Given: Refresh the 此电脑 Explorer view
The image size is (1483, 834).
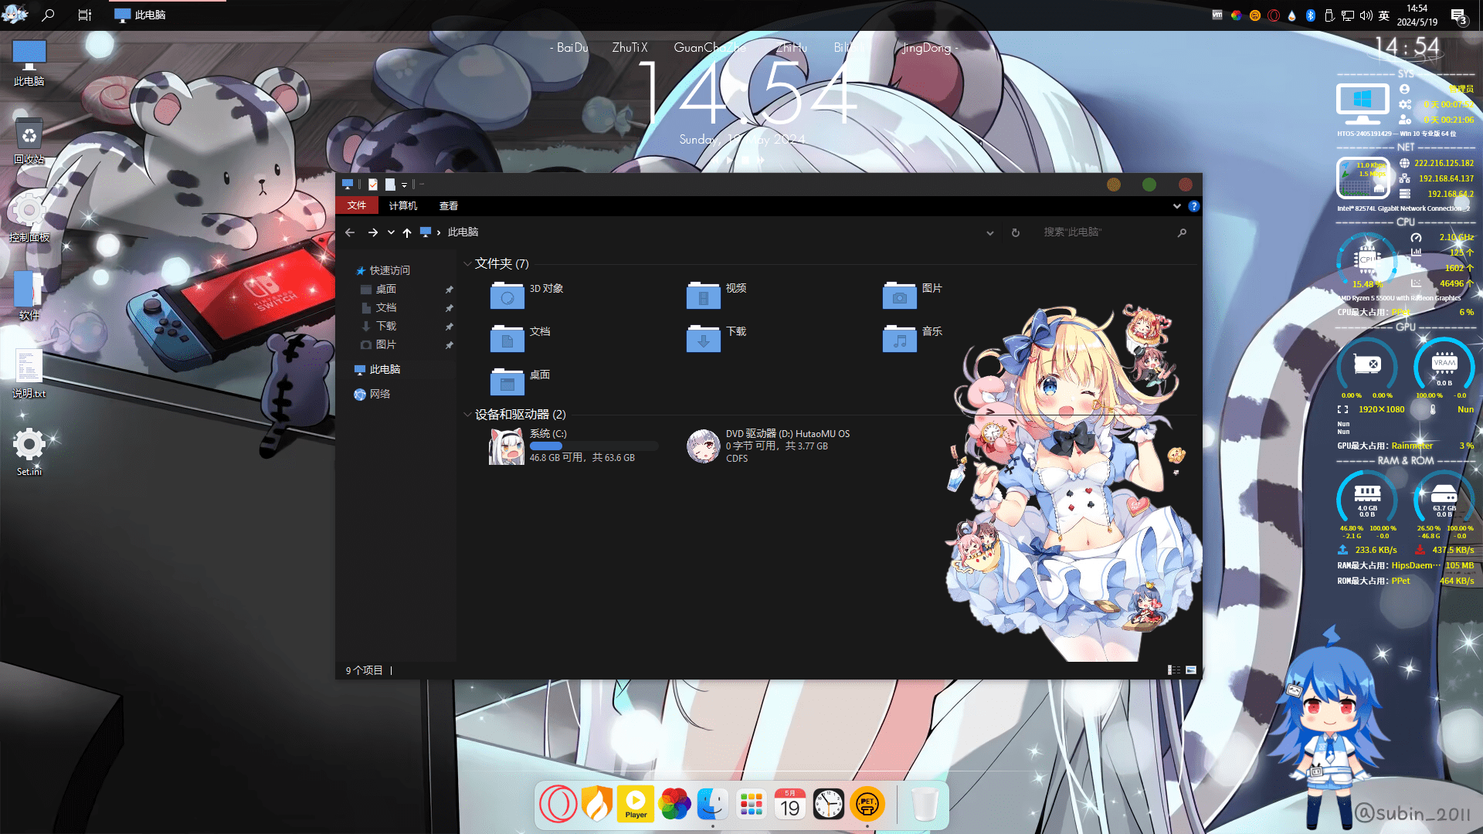Looking at the screenshot, I should [1016, 232].
